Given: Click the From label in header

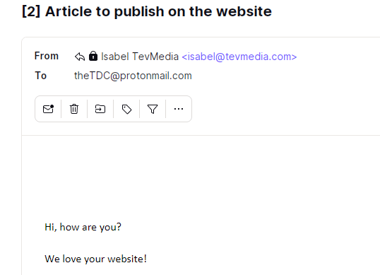Looking at the screenshot, I should pos(47,56).
